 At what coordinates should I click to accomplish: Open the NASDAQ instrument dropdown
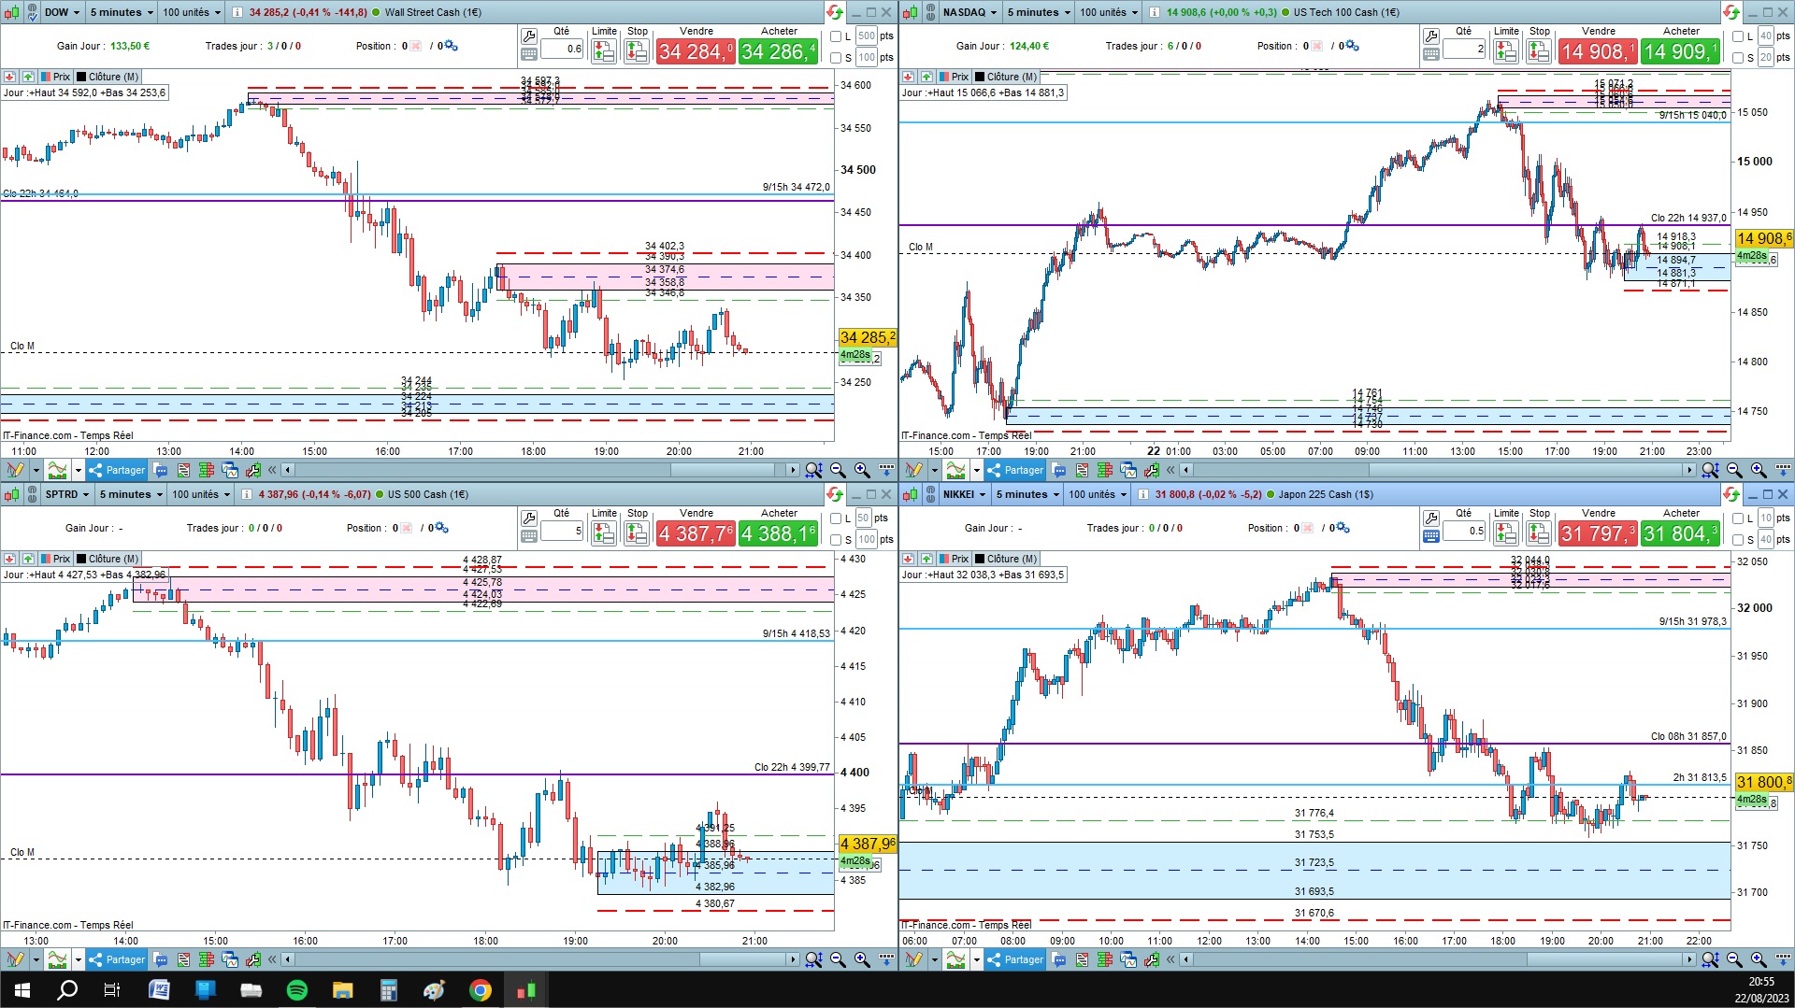coord(969,12)
